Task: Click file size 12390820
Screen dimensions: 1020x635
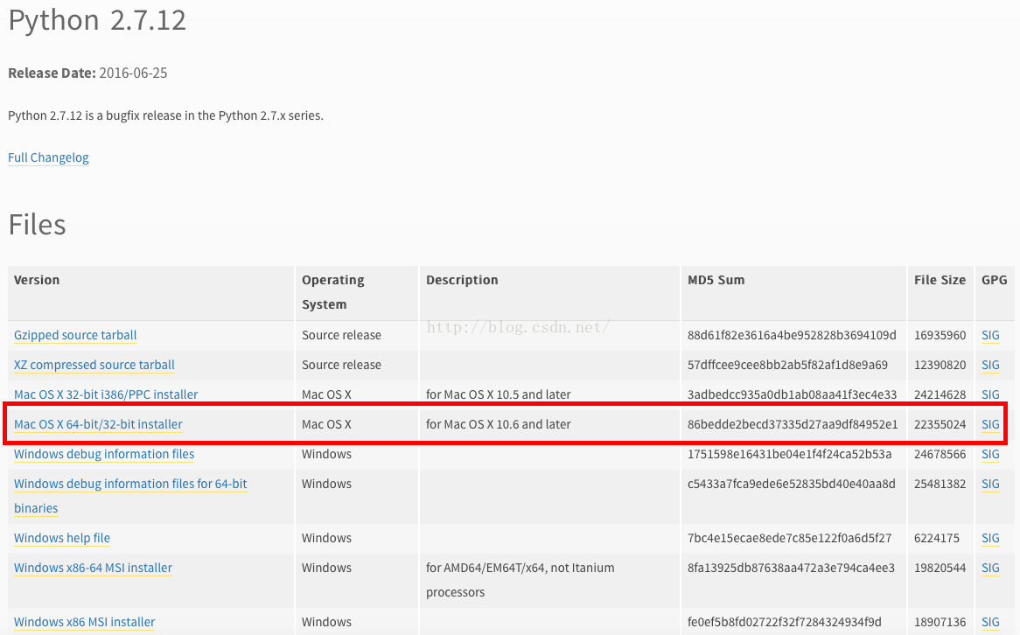Action: pyautogui.click(x=940, y=365)
